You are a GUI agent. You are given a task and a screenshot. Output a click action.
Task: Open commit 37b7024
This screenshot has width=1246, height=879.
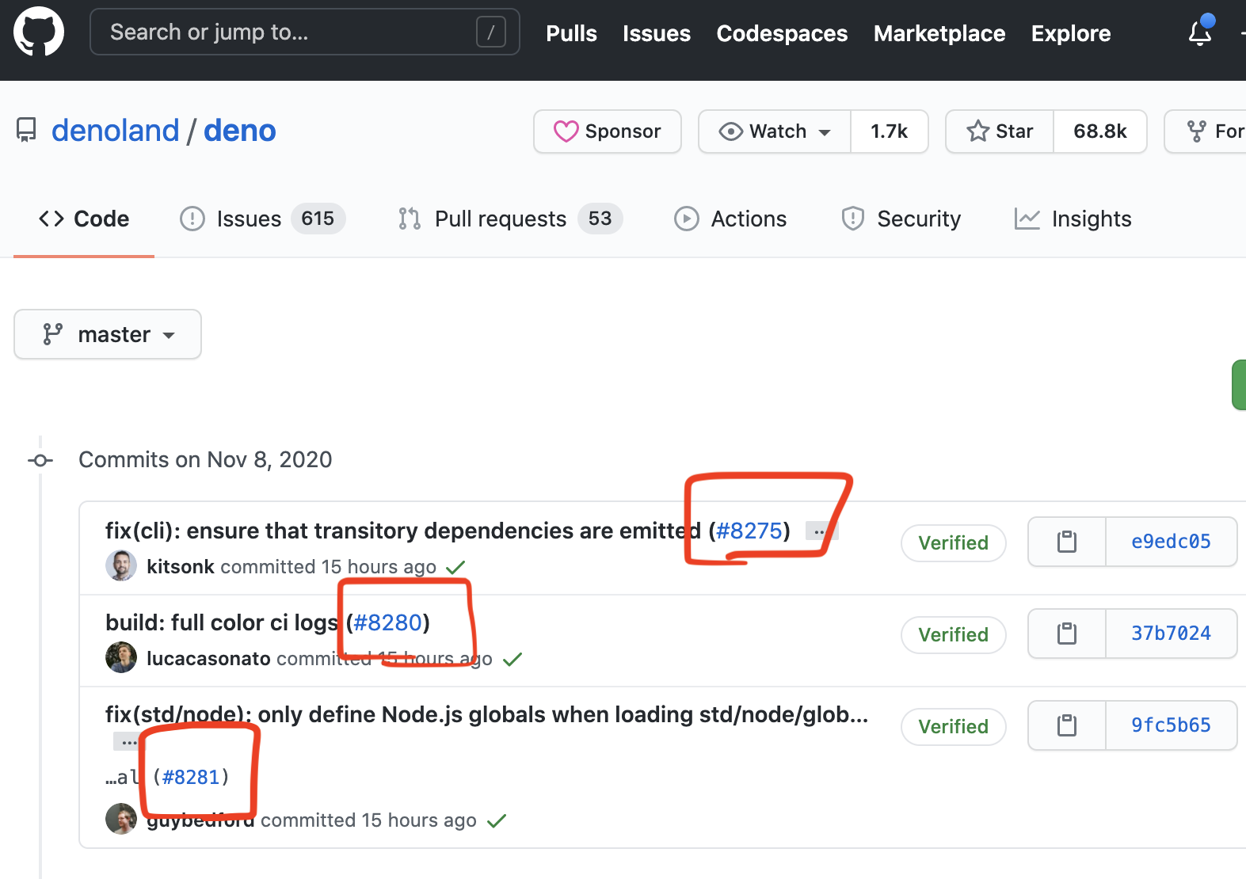(x=1172, y=634)
